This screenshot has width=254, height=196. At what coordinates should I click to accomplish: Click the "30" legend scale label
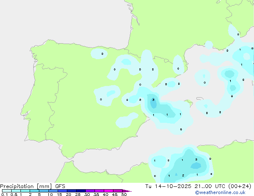coord(87,194)
